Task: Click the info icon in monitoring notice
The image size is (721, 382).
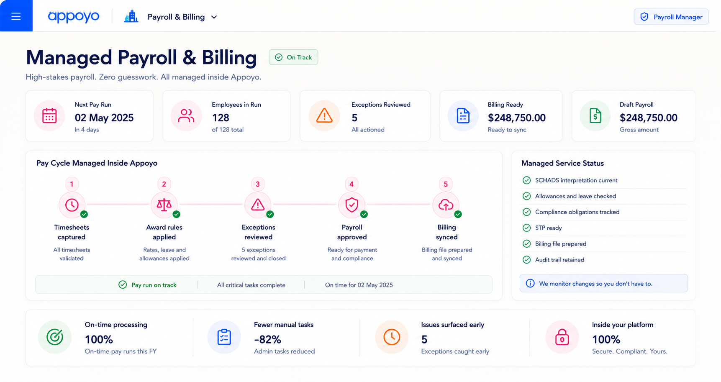Action: (530, 283)
